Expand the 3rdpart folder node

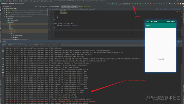tap(6, 20)
